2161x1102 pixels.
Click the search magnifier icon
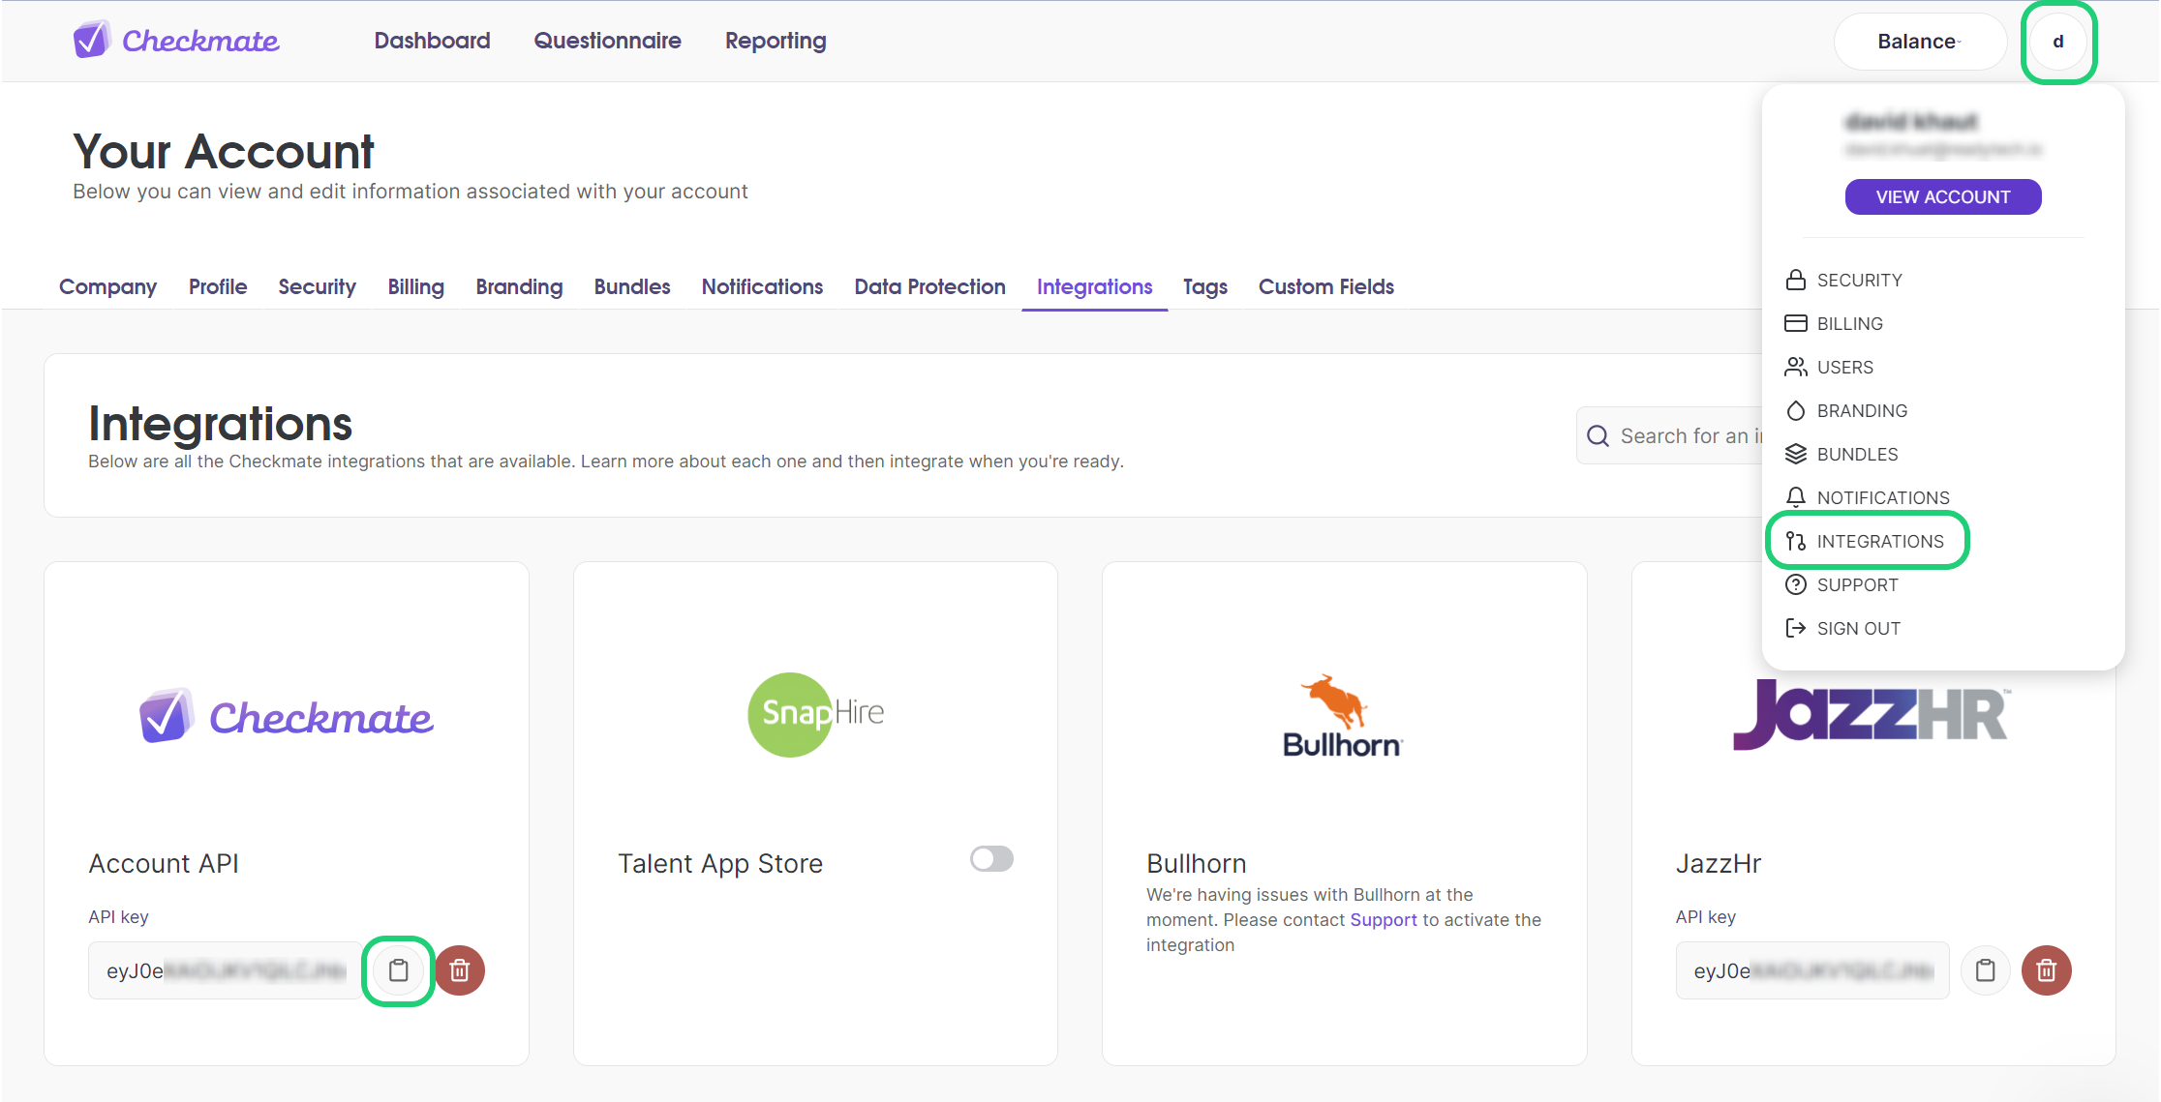(1598, 436)
